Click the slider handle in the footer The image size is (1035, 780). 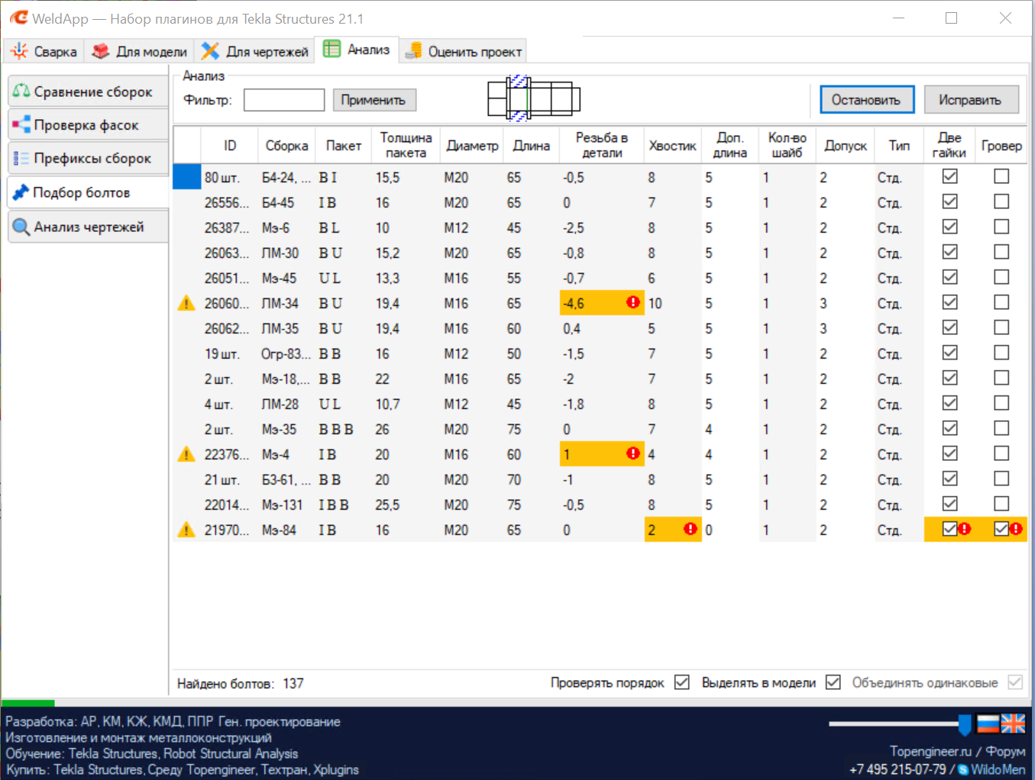tap(965, 724)
